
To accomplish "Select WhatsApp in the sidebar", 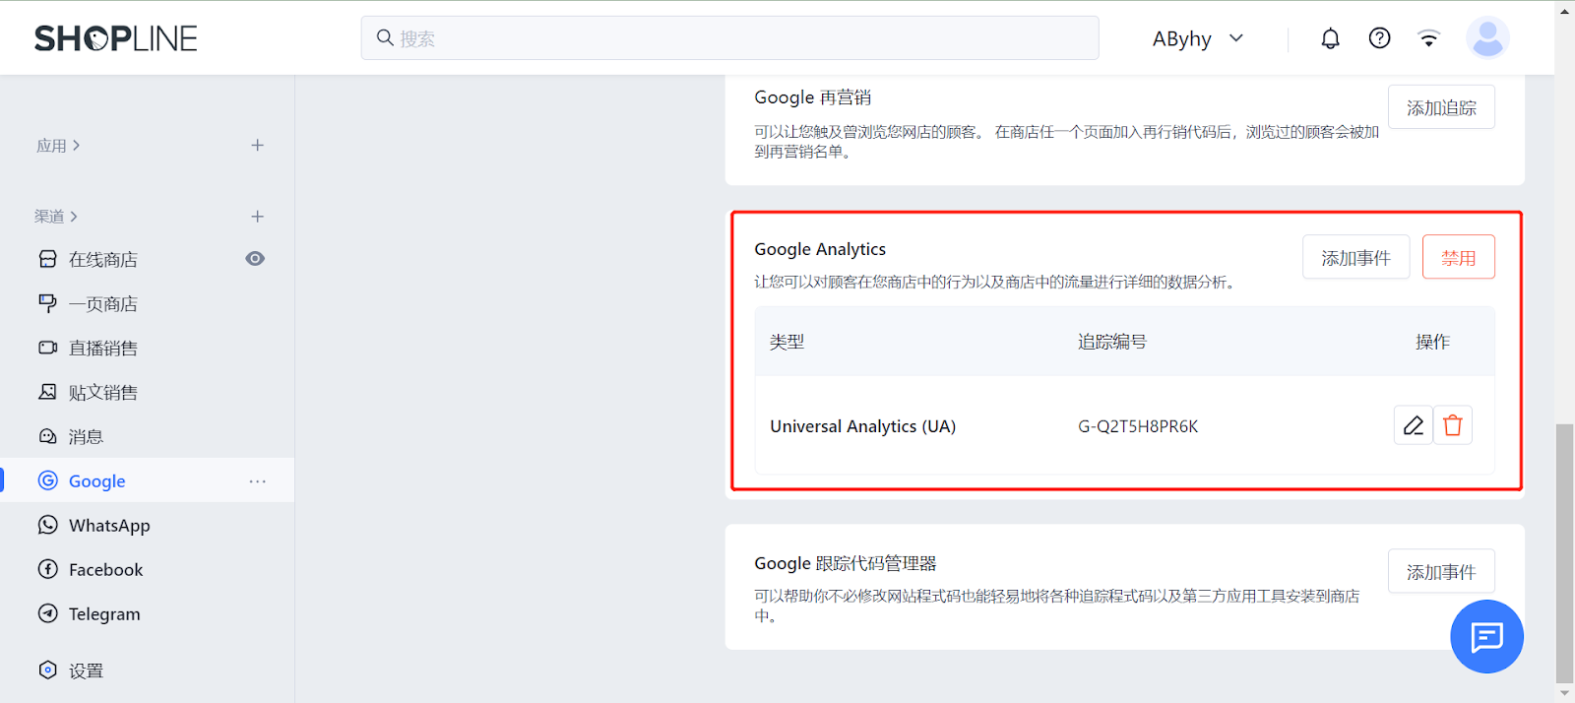I will tap(108, 526).
